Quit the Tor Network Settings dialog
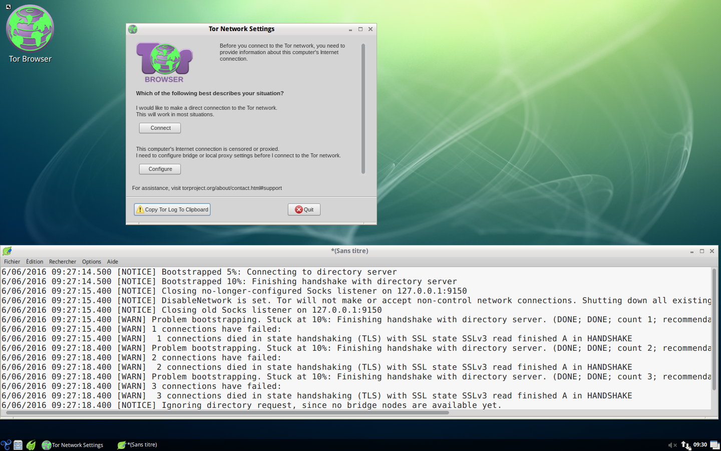Image resolution: width=721 pixels, height=451 pixels. pyautogui.click(x=304, y=209)
